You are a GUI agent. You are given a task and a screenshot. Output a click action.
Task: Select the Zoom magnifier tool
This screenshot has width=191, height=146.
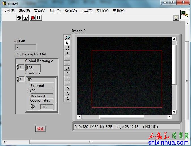click(67, 38)
